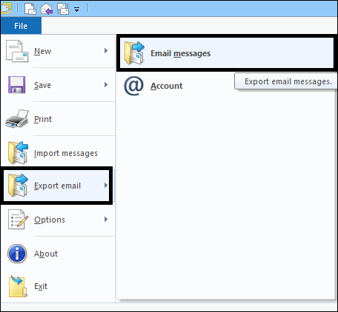This screenshot has width=338, height=312.
Task: Click the Exit folder icon
Action: (x=18, y=286)
